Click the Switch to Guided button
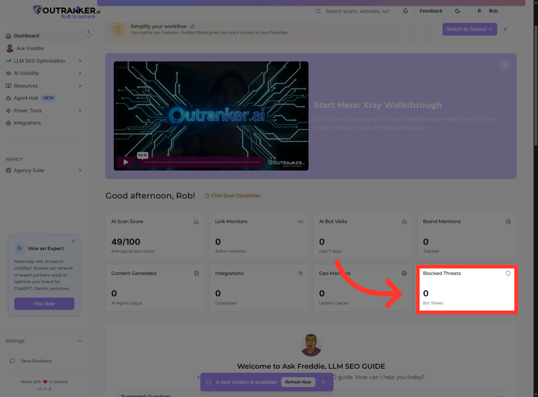This screenshot has height=397, width=538. pyautogui.click(x=470, y=29)
